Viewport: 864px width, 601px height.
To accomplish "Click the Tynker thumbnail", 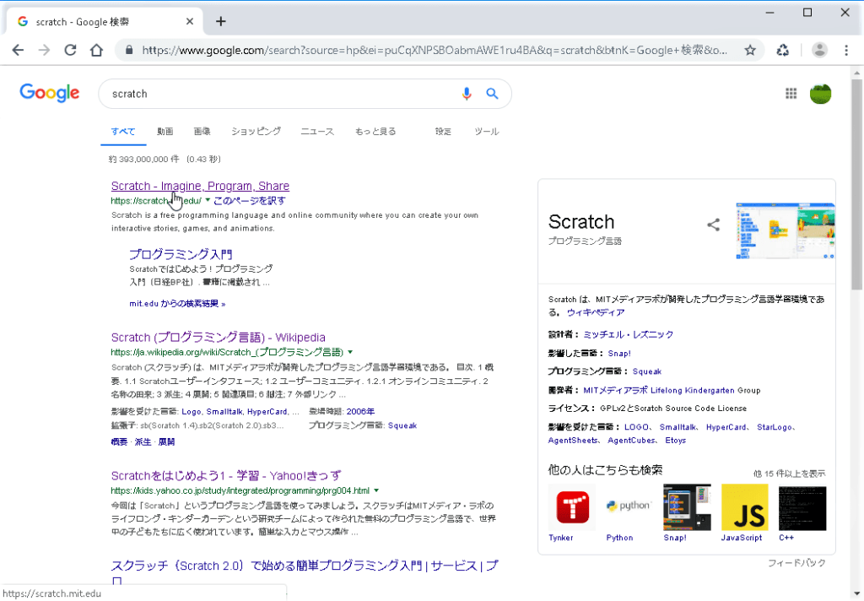I will click(x=572, y=507).
